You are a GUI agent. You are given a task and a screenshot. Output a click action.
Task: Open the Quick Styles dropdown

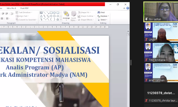pyautogui.click(x=74, y=16)
